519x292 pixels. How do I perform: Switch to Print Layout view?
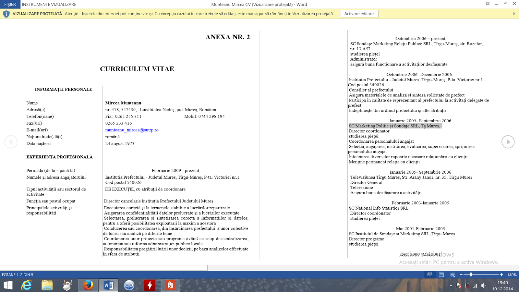click(x=441, y=274)
